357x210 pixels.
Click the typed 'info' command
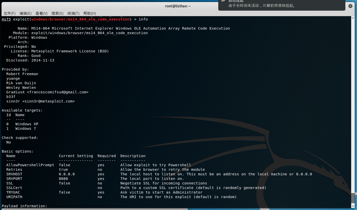coord(143,19)
